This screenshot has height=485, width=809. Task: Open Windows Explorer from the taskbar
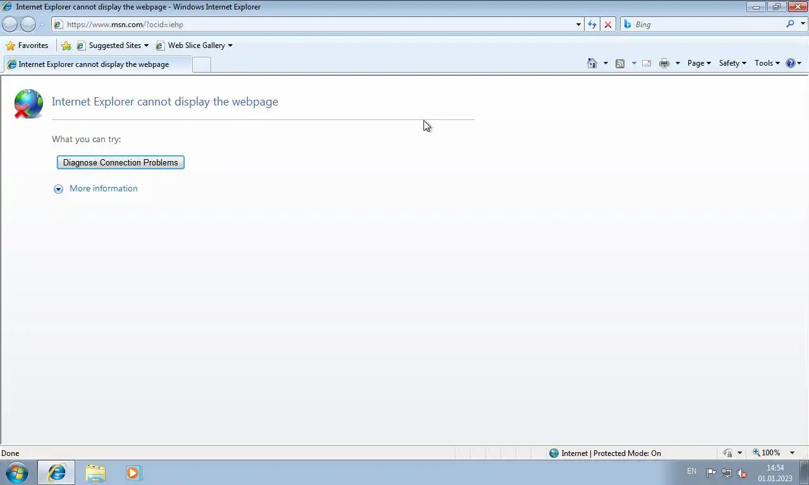tap(95, 472)
